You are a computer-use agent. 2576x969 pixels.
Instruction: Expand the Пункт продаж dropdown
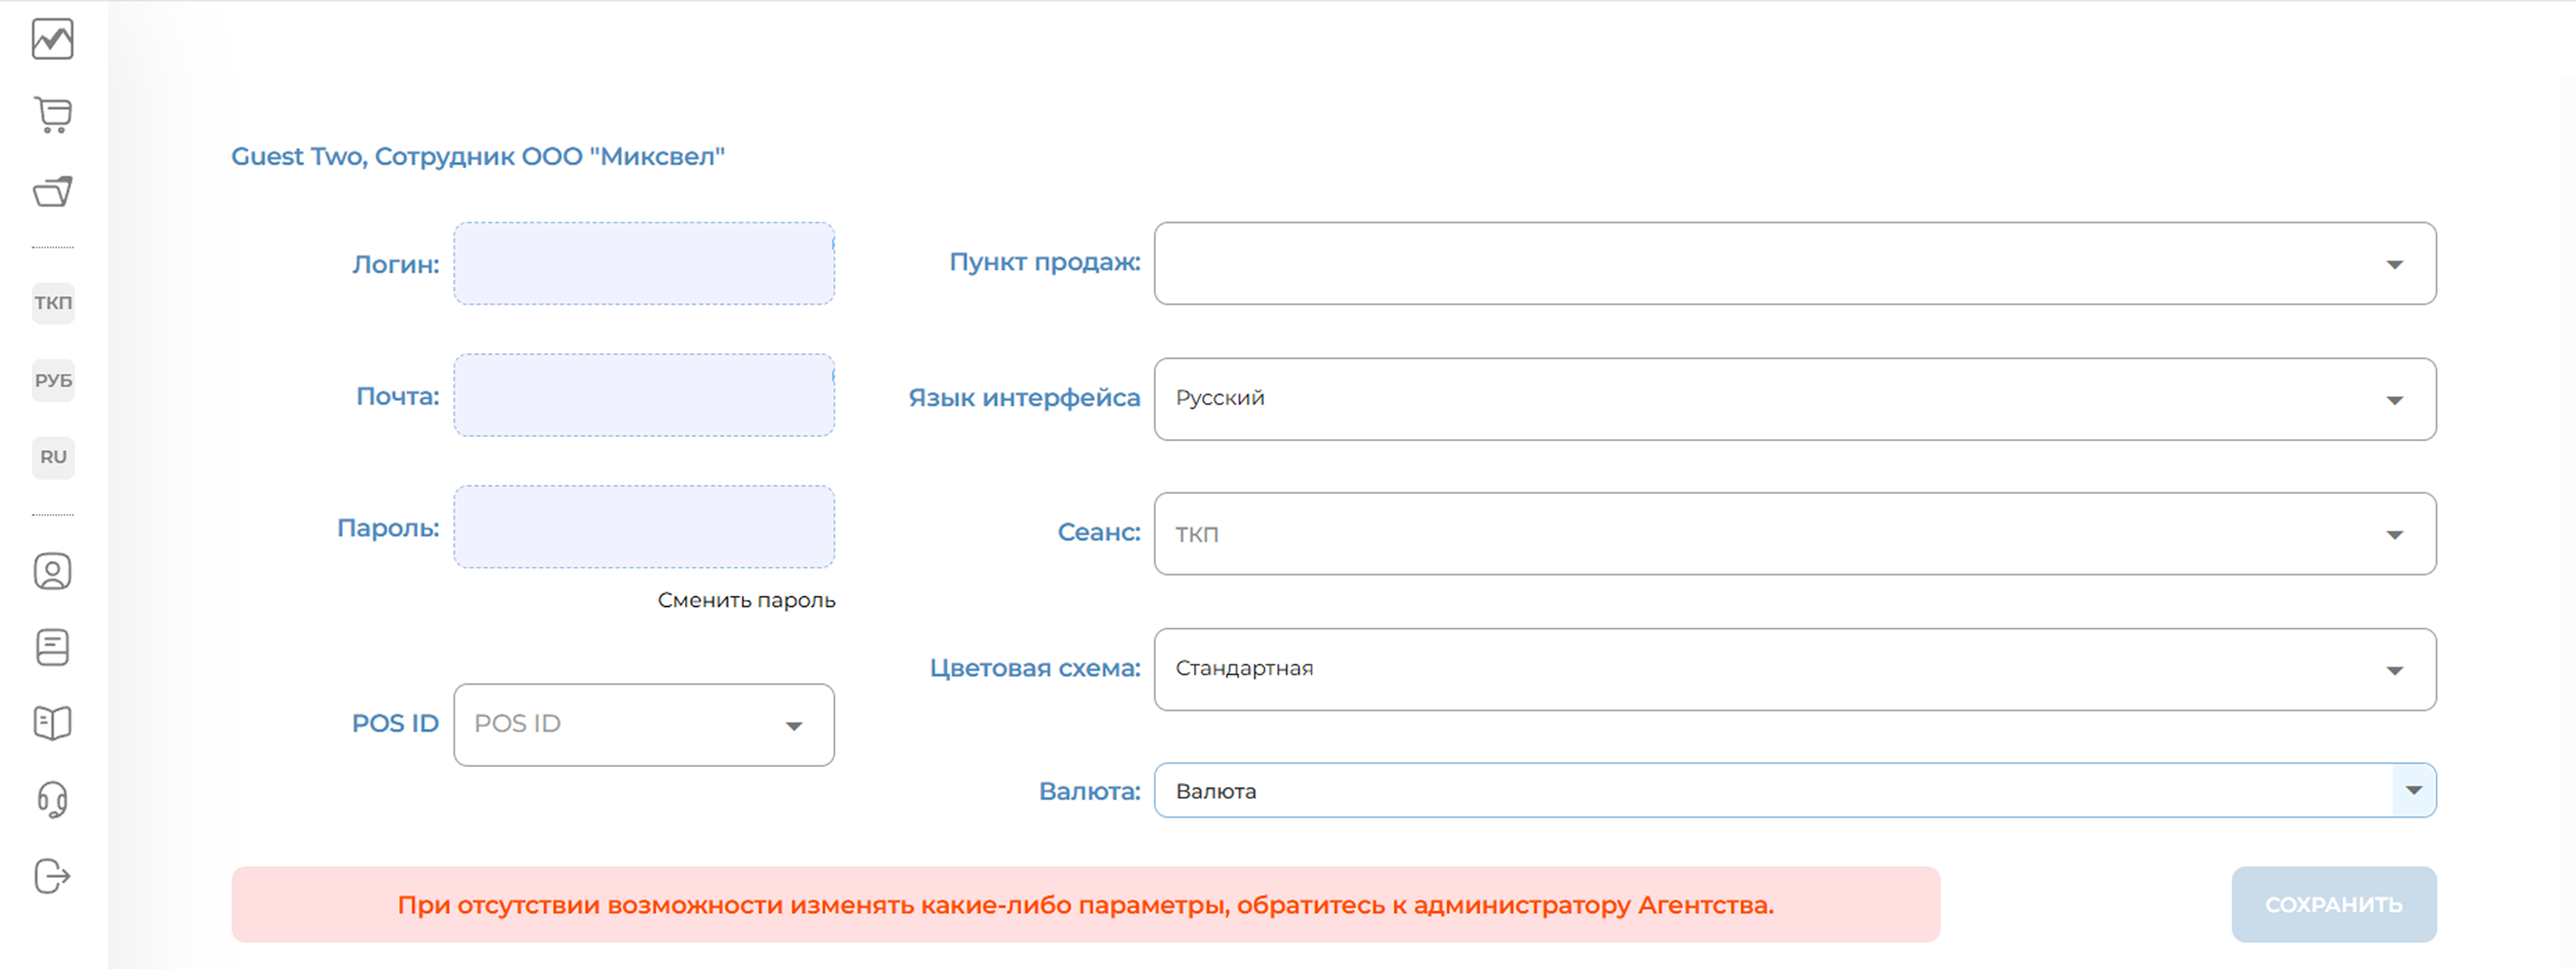pyautogui.click(x=1794, y=264)
